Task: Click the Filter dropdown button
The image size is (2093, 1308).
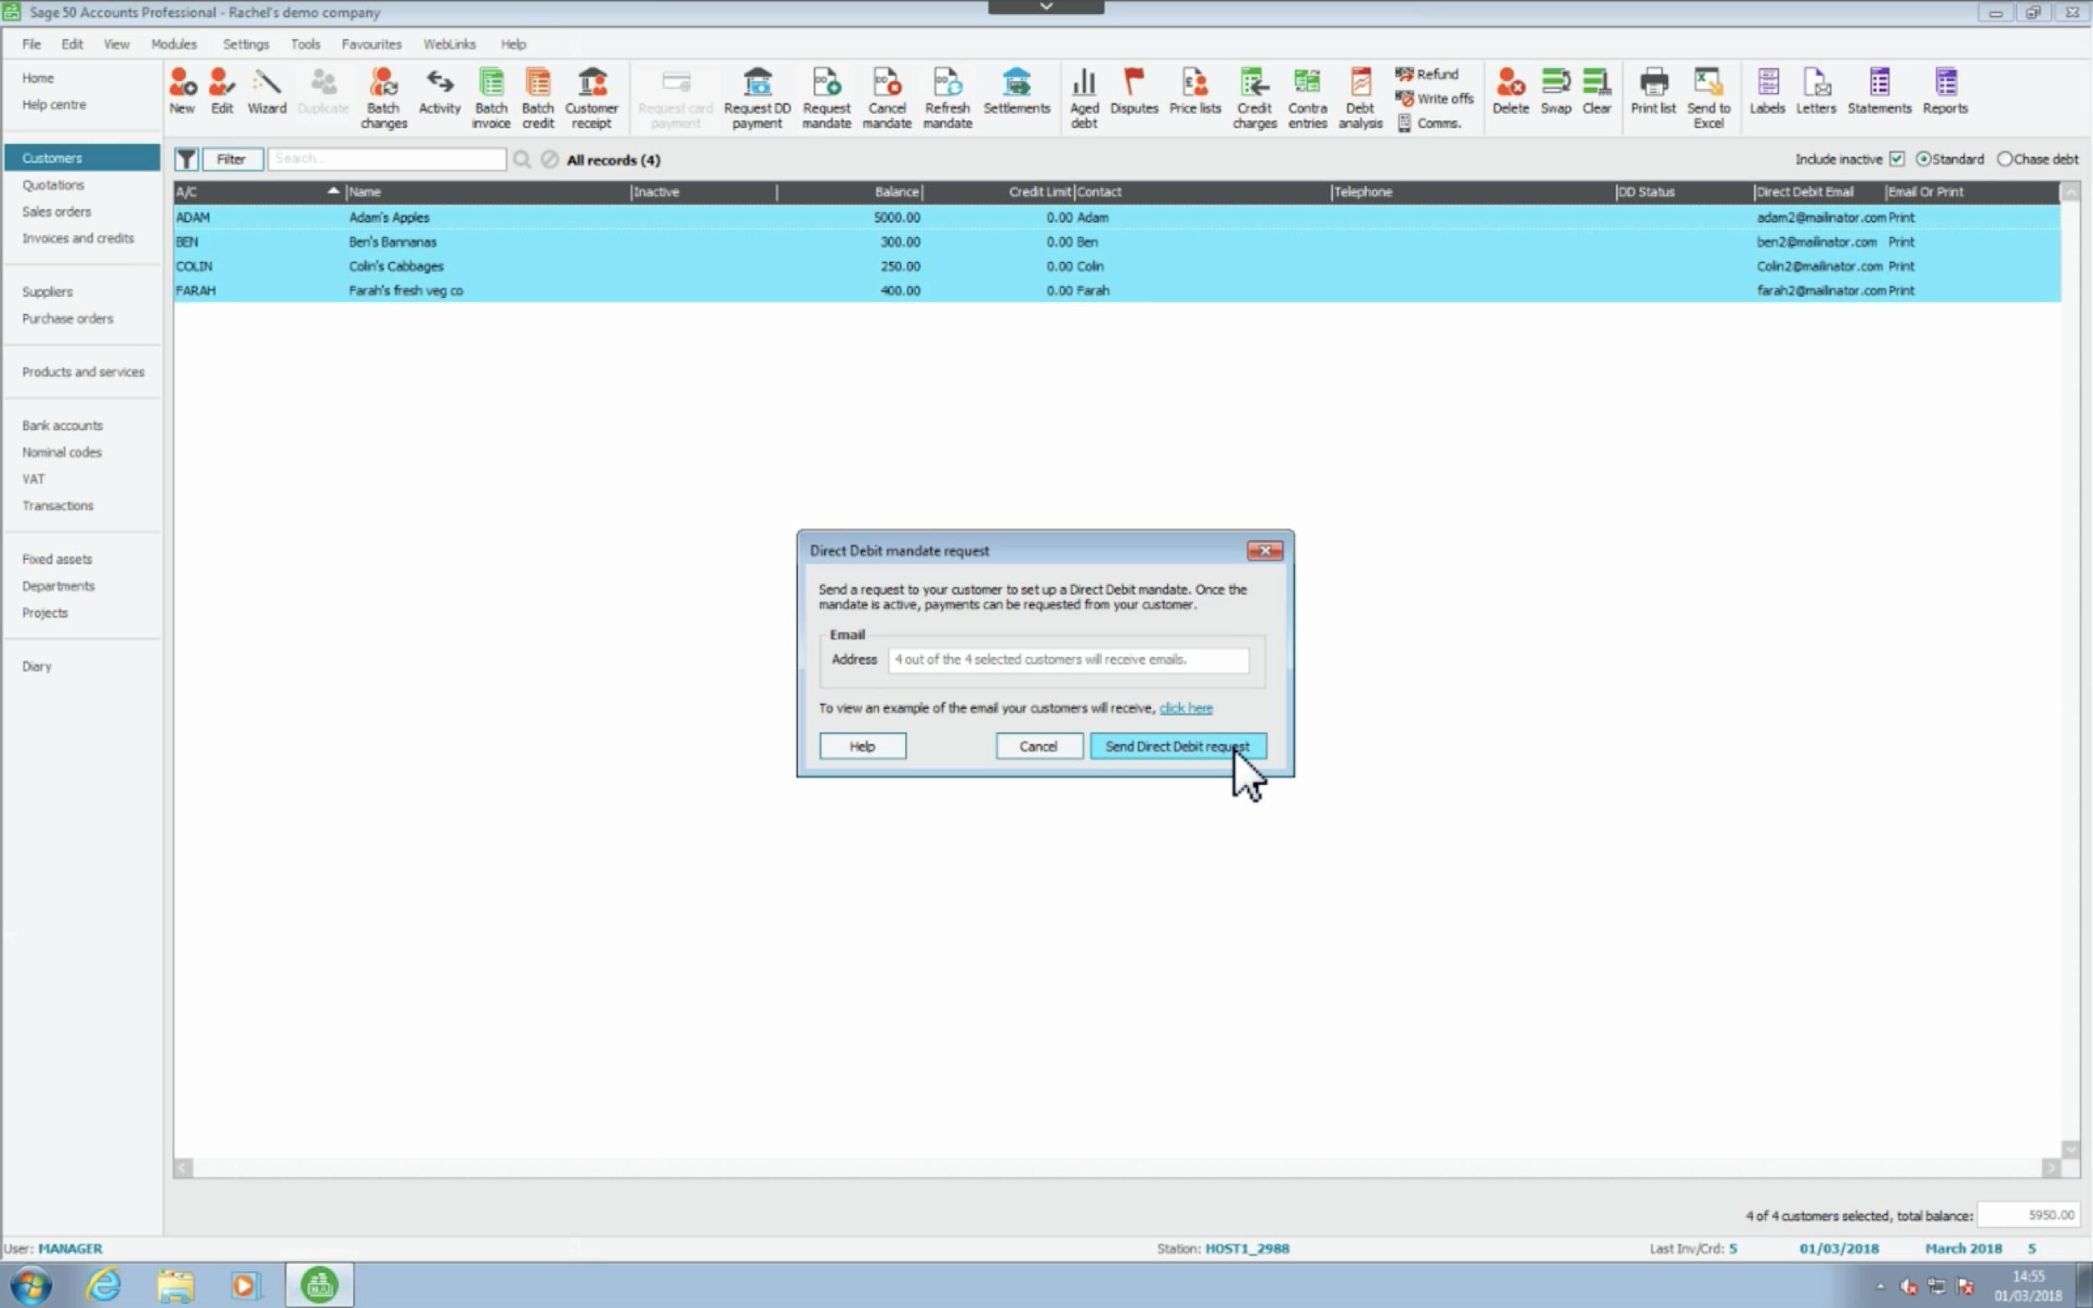Action: 232,159
